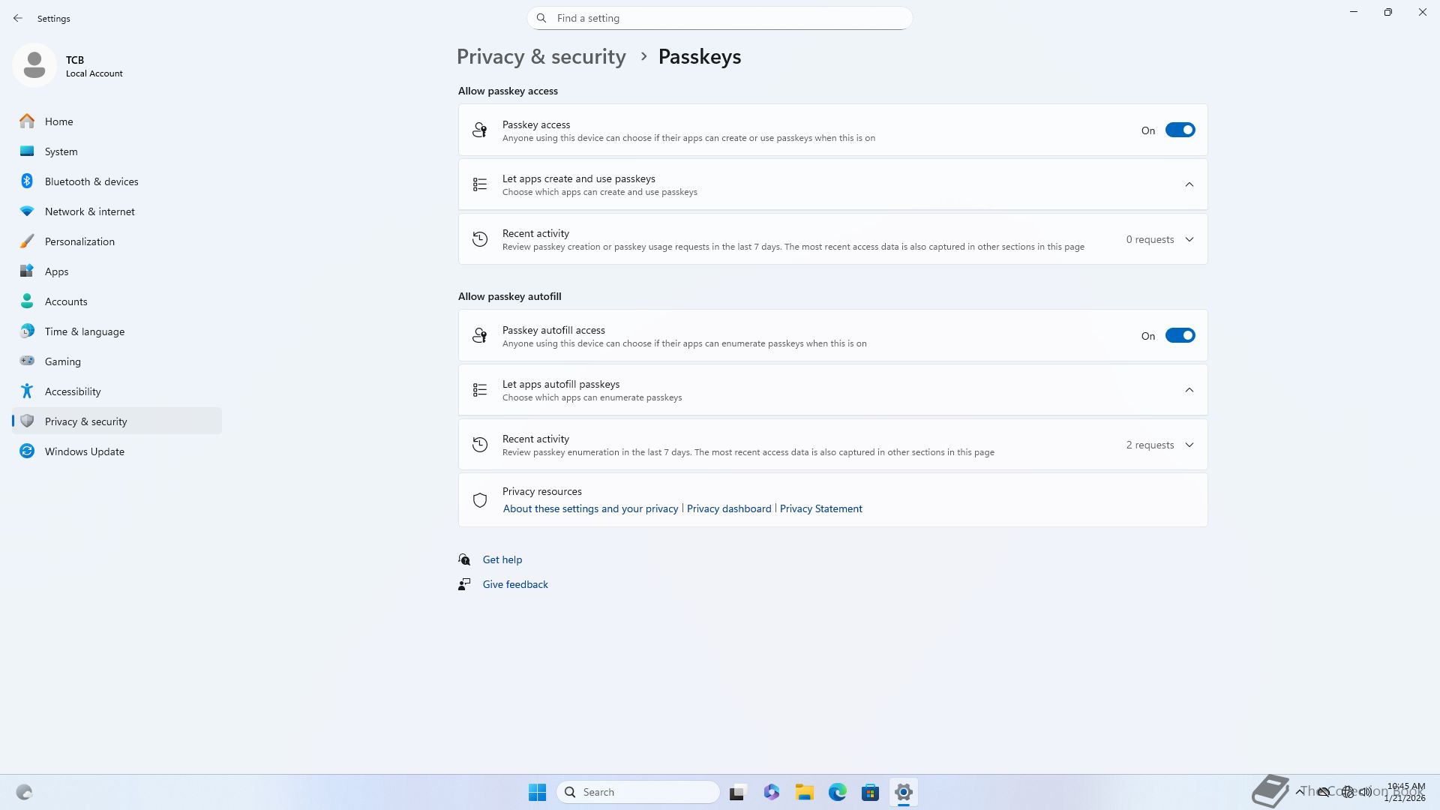Expand Recent activity showing 2 requests
Image resolution: width=1440 pixels, height=810 pixels.
tap(1189, 445)
